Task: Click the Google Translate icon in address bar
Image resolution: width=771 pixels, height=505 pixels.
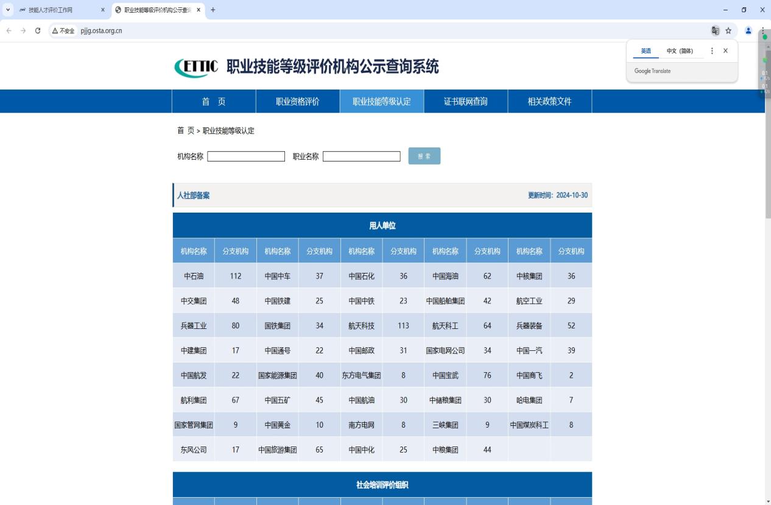Action: tap(715, 31)
